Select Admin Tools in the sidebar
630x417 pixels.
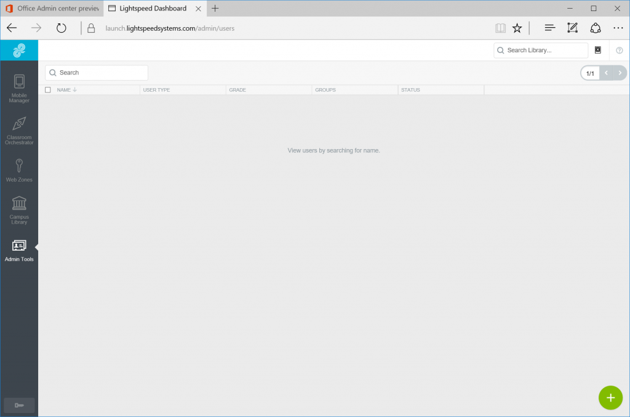[x=19, y=249]
